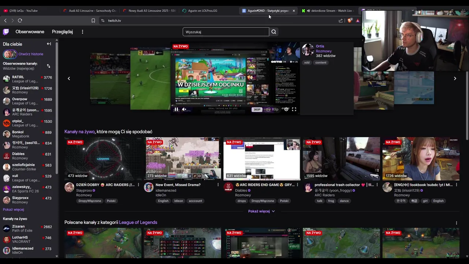Click Ortis avatar in featured panel
Viewport: 469px width, 264px height.
pos(308,49)
